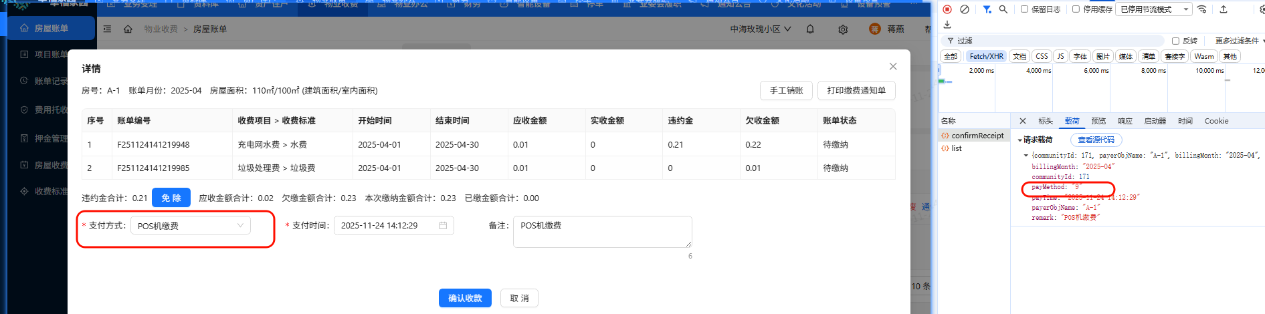Viewport: 1265px width, 314px height.
Task: Switch to the 预览 tab
Action: coord(1098,121)
